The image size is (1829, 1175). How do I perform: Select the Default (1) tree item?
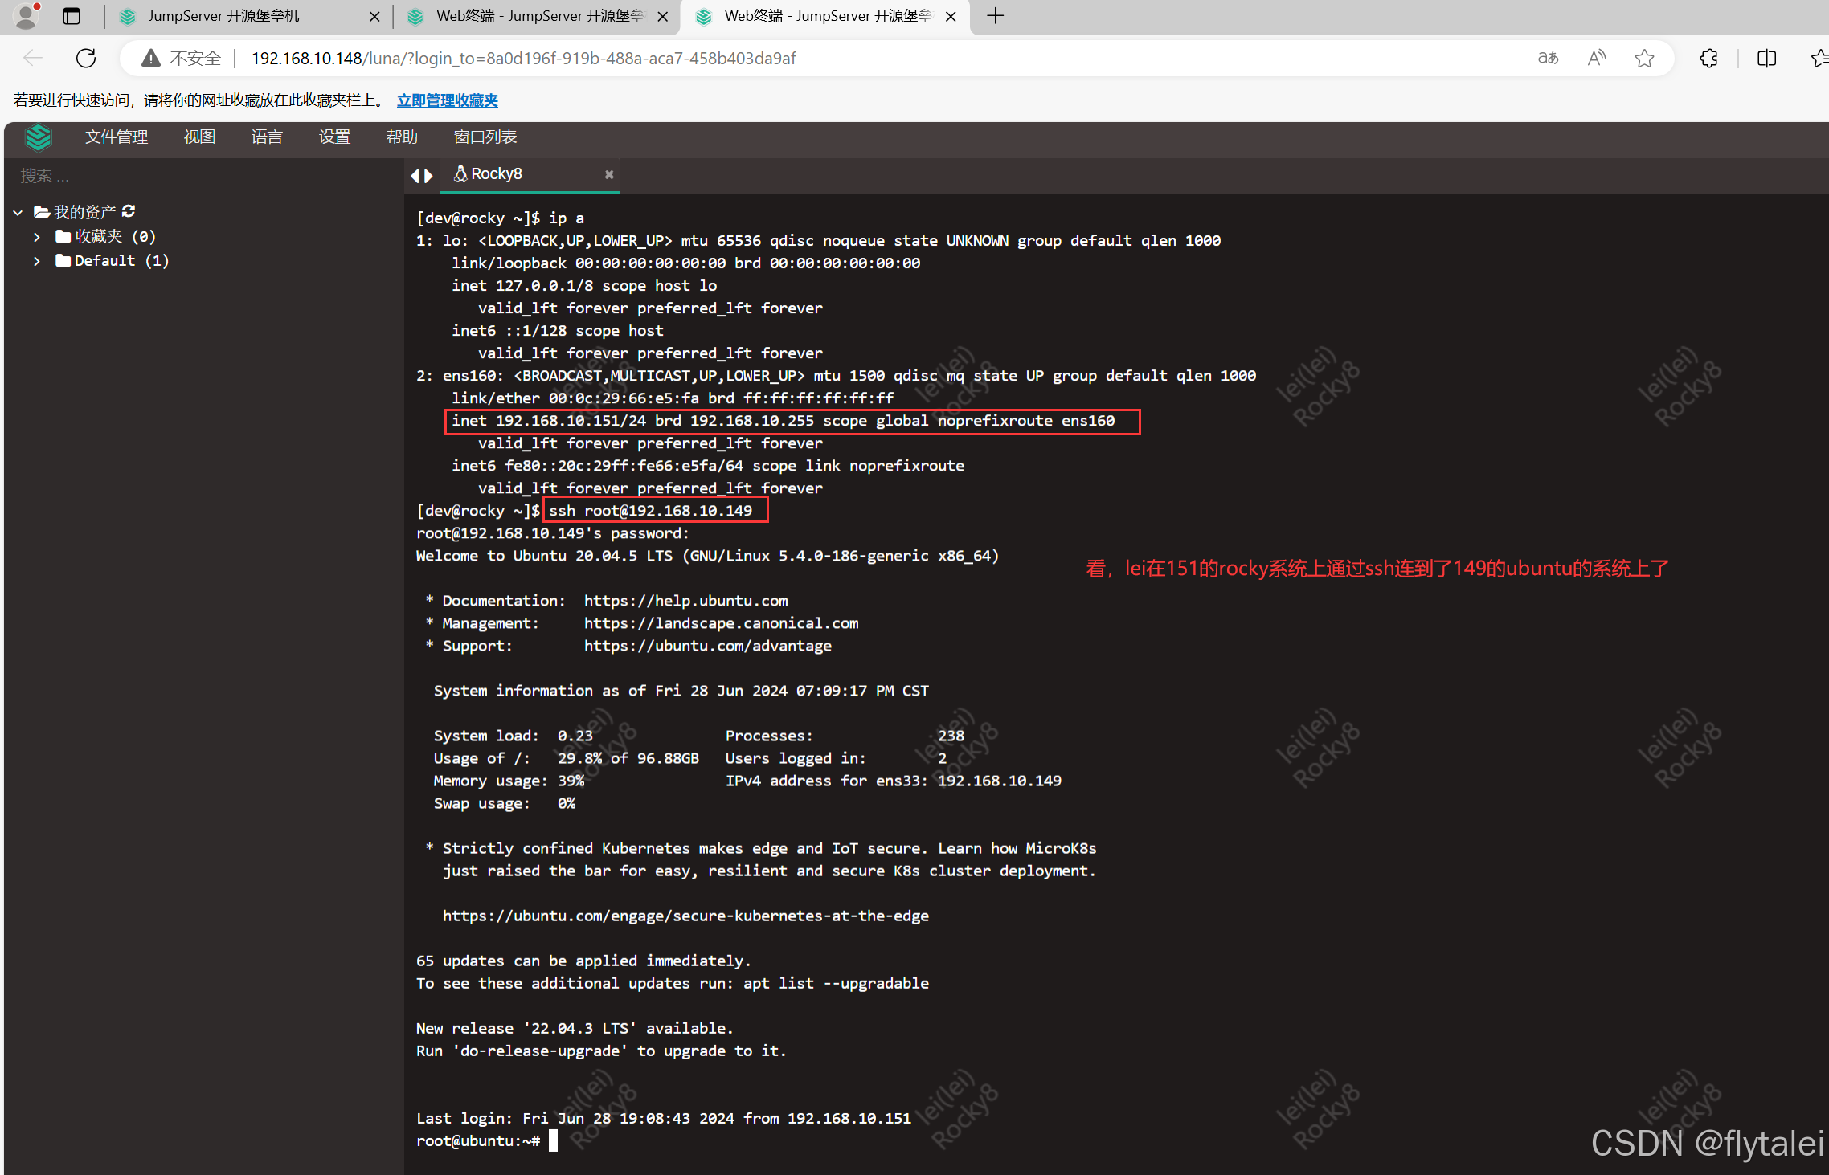click(x=113, y=261)
